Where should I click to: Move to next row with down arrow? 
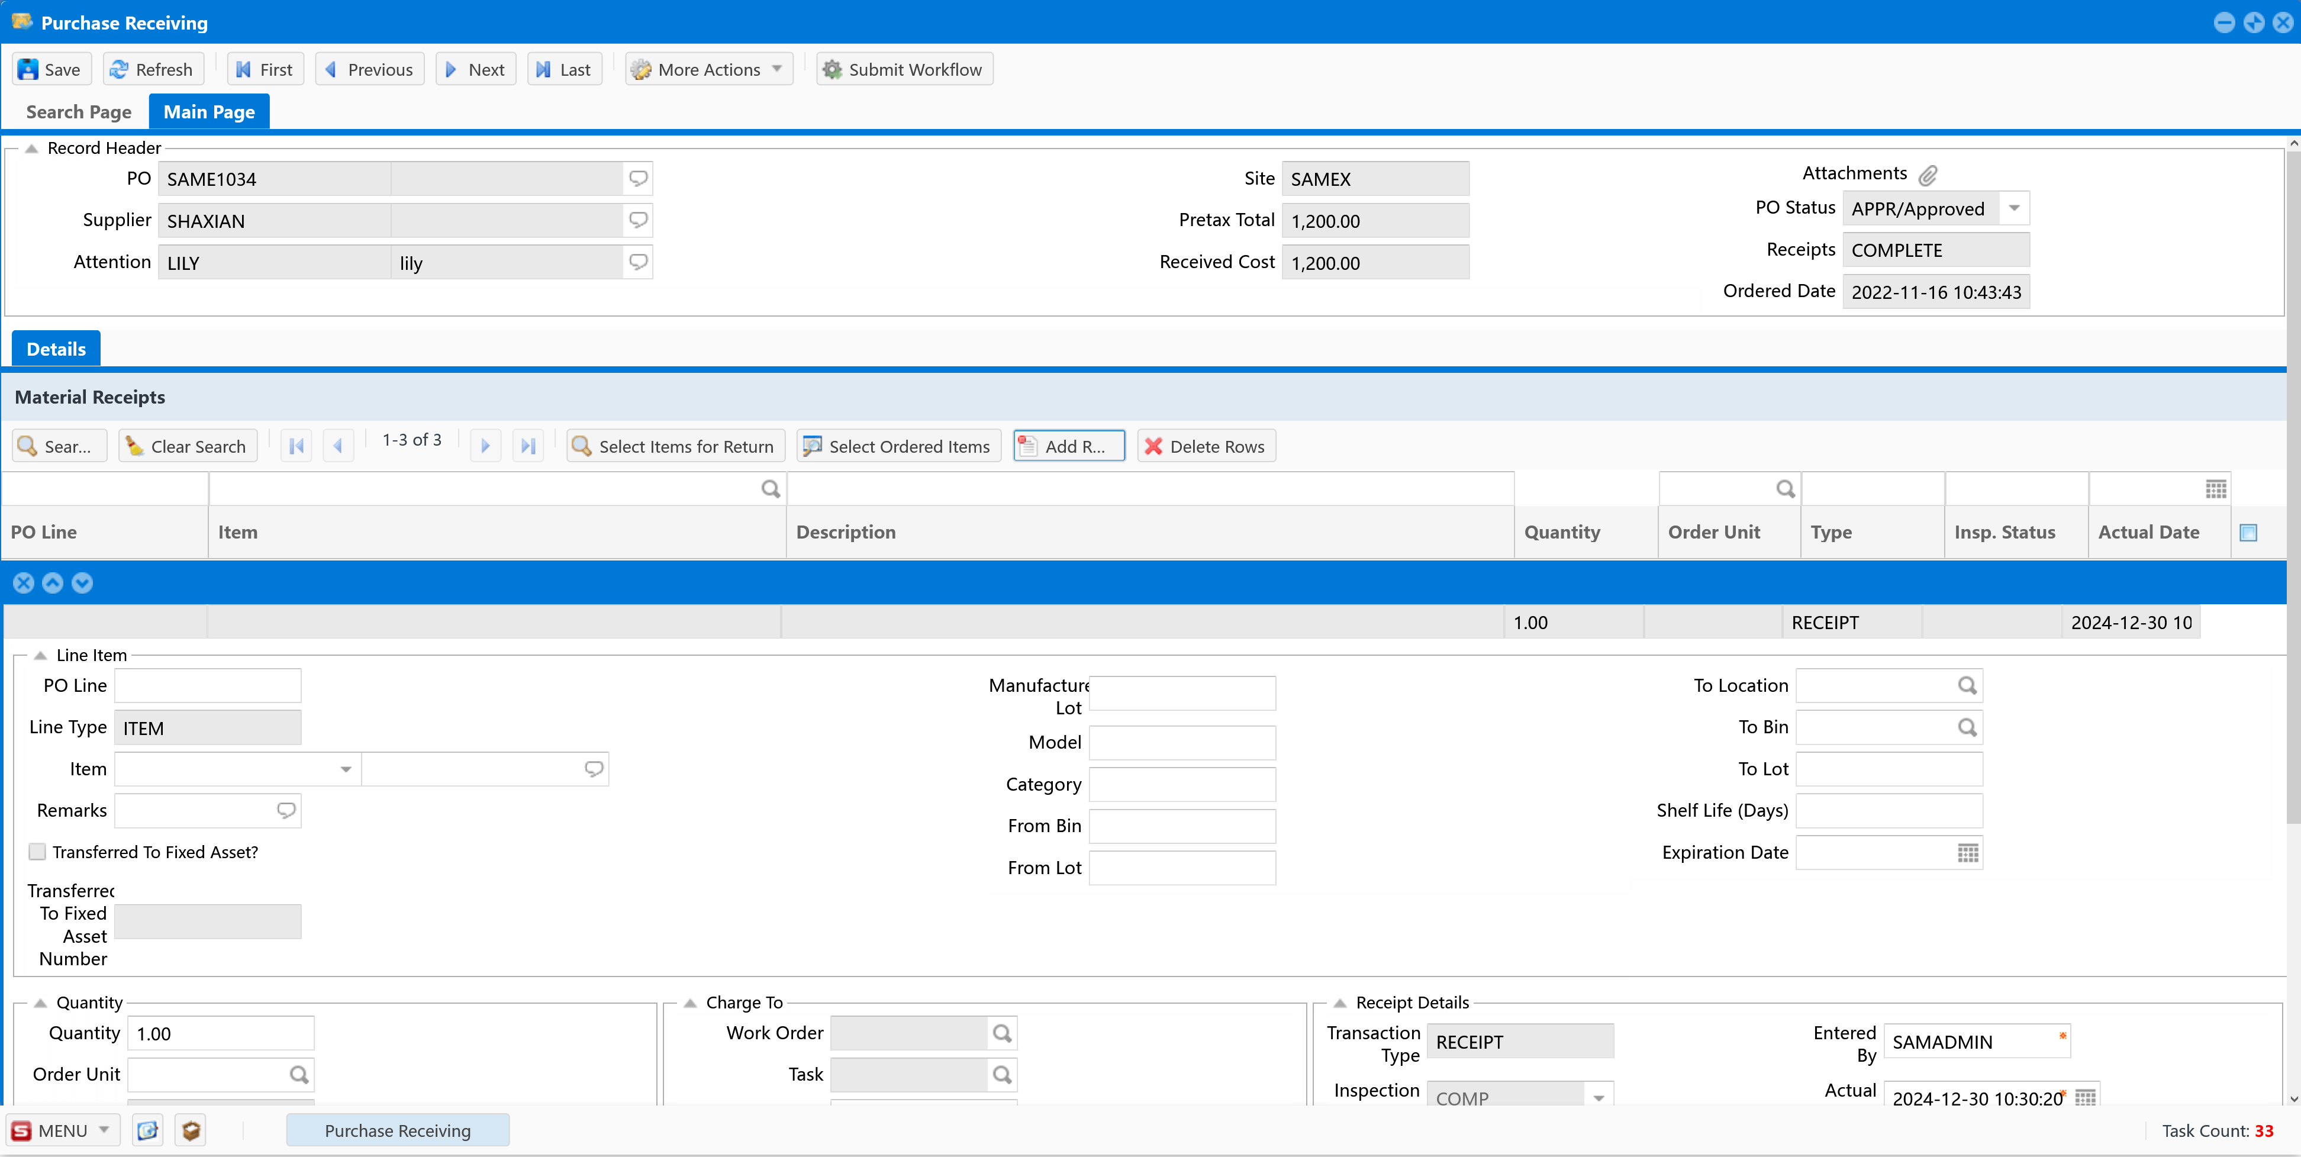82,582
